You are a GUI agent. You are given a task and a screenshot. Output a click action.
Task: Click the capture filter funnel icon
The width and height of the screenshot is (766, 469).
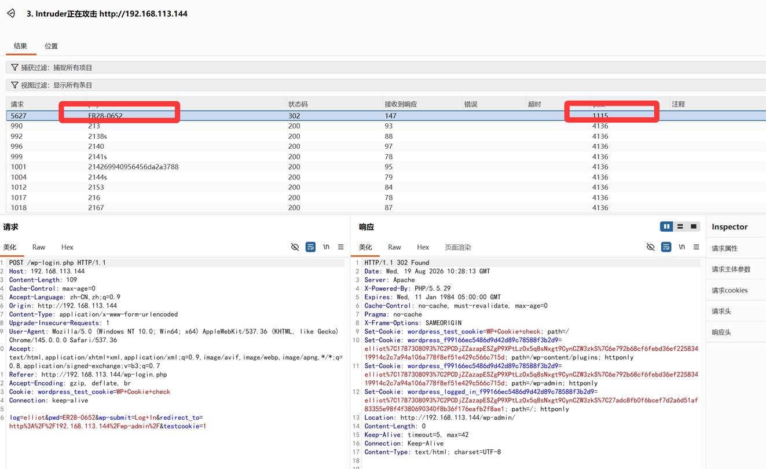(x=14, y=68)
